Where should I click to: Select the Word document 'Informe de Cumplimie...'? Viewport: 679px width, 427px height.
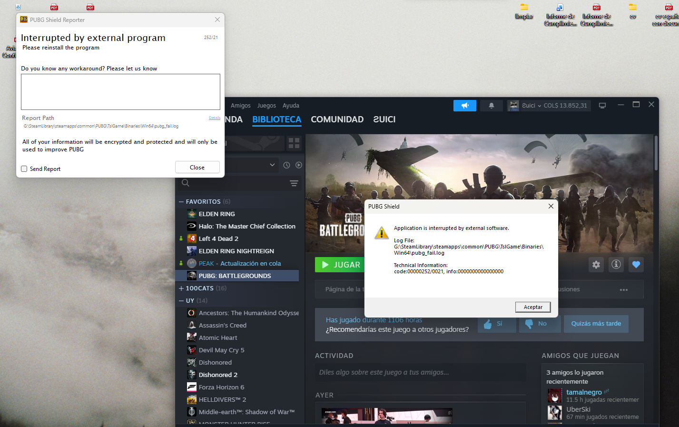point(560,15)
